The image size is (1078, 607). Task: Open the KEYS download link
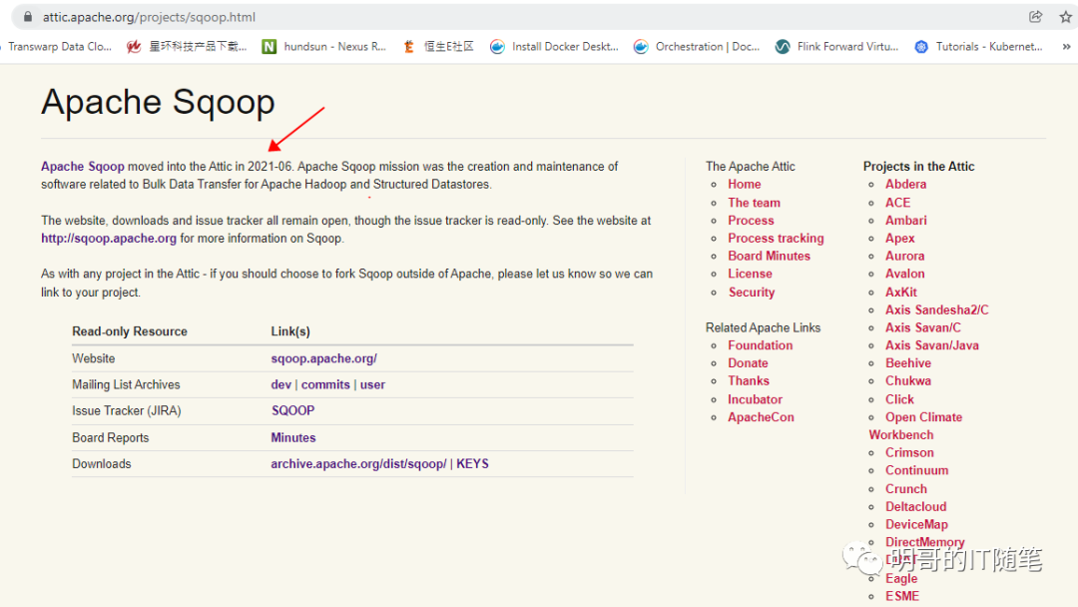pyautogui.click(x=472, y=464)
